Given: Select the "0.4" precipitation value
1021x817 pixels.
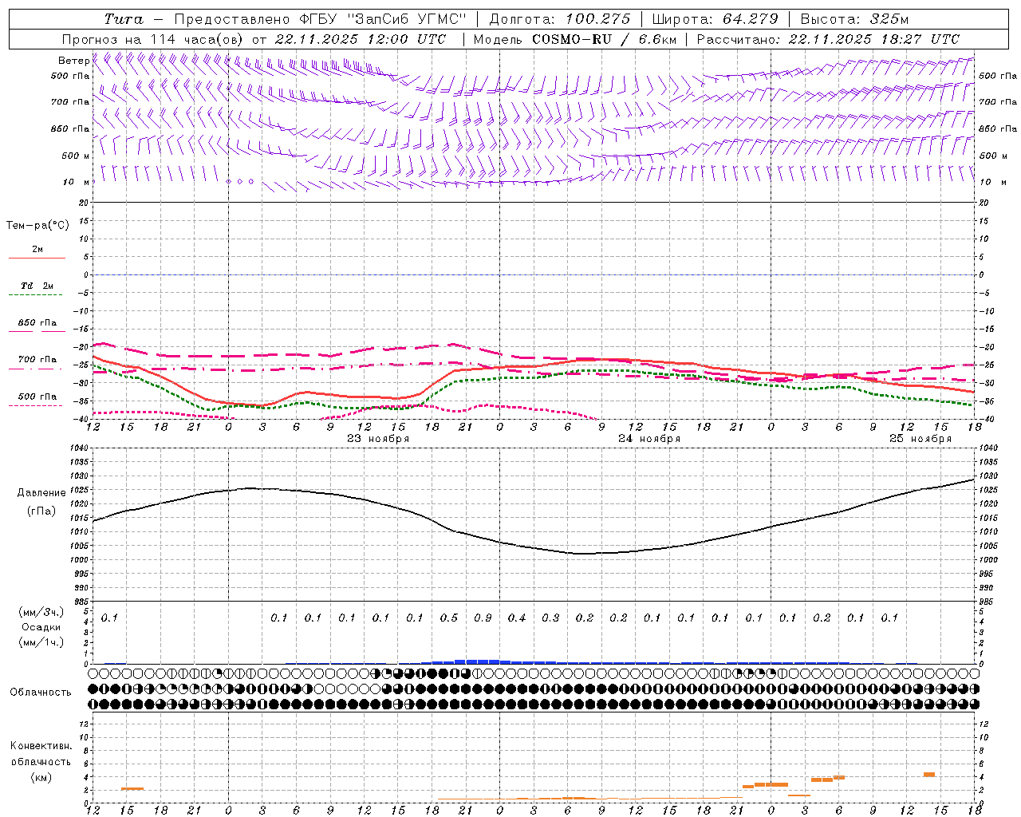Looking at the screenshot, I should pyautogui.click(x=517, y=618).
